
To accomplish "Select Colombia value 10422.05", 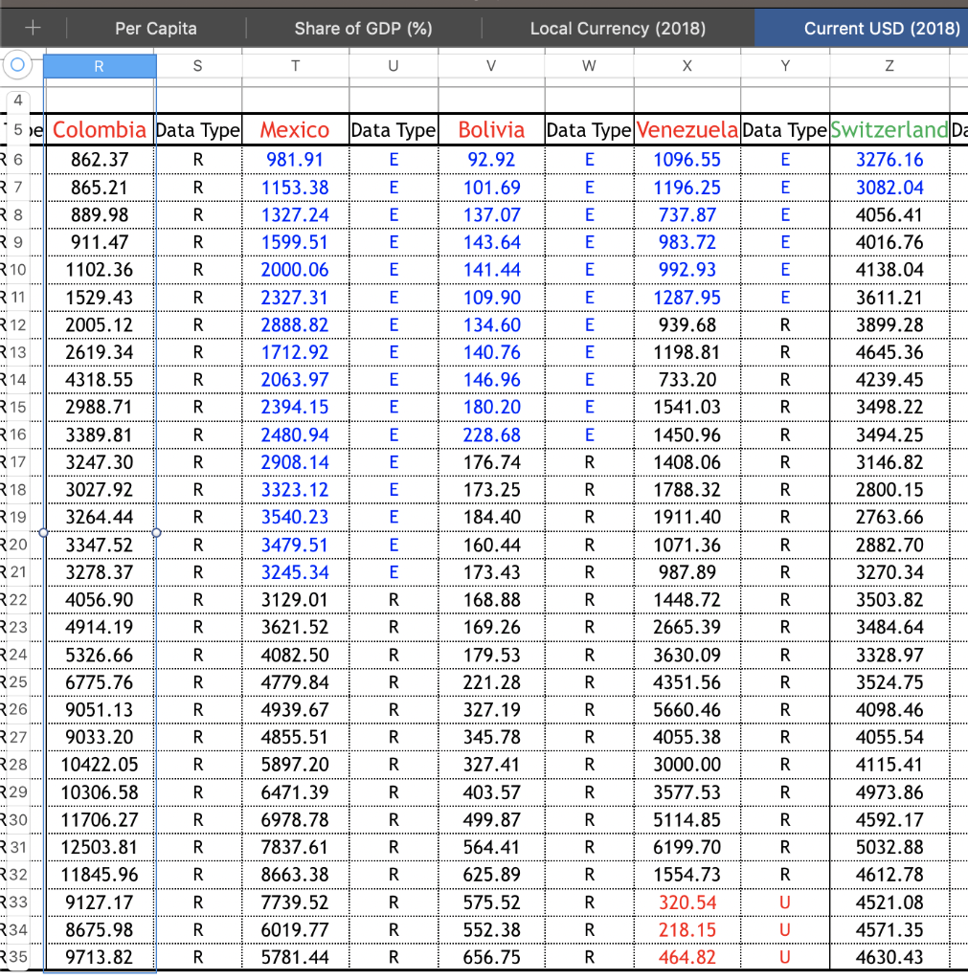I will tap(99, 765).
